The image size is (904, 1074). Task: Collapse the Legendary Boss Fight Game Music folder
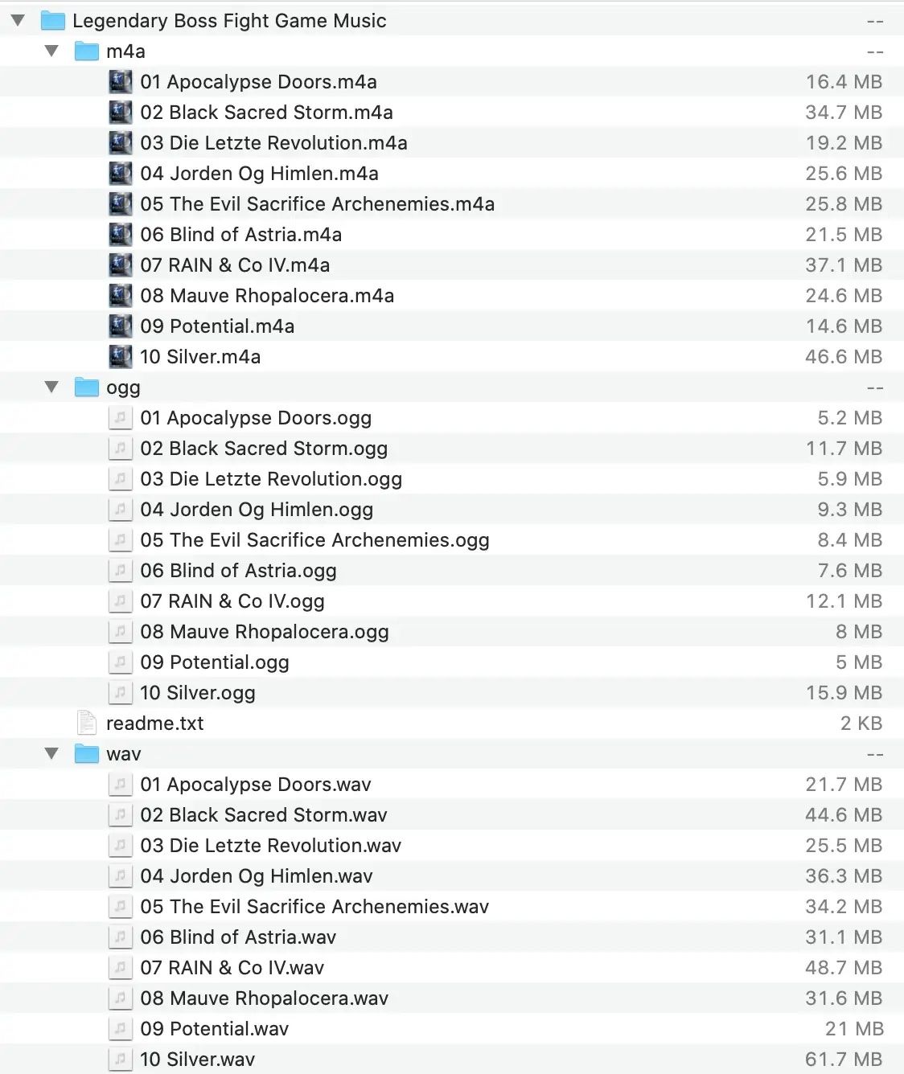[x=18, y=20]
